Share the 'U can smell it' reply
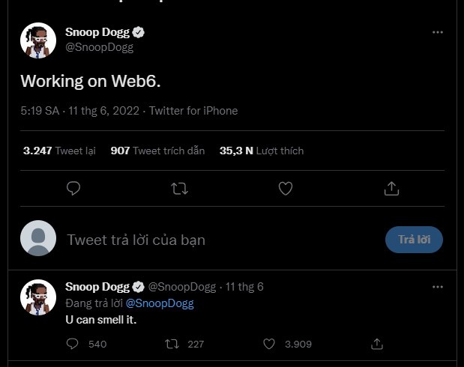The height and width of the screenshot is (367, 464). tap(378, 344)
